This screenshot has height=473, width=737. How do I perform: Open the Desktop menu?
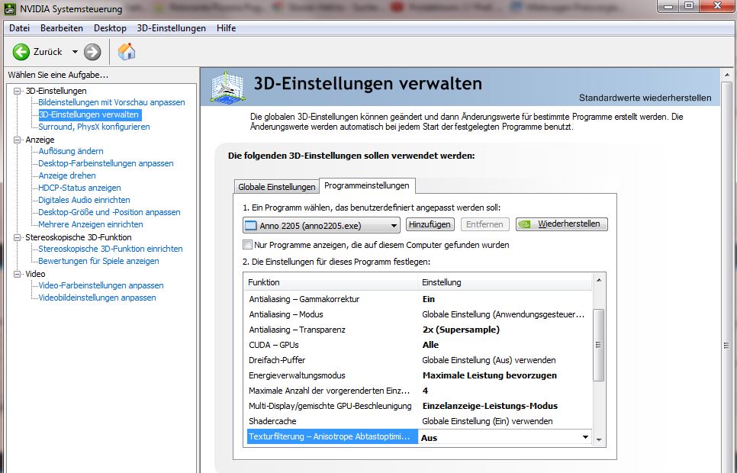pos(110,28)
